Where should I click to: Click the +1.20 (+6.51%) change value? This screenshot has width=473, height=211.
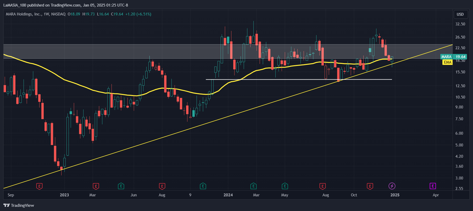138,14
